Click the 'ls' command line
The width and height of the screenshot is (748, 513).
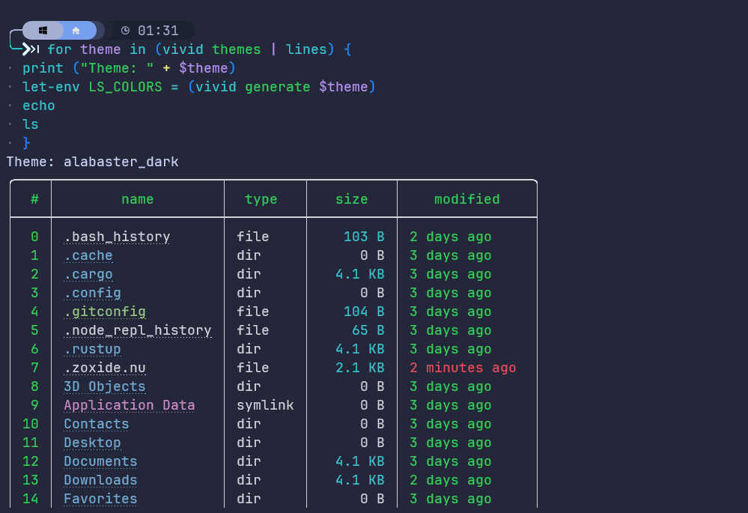pyautogui.click(x=31, y=124)
